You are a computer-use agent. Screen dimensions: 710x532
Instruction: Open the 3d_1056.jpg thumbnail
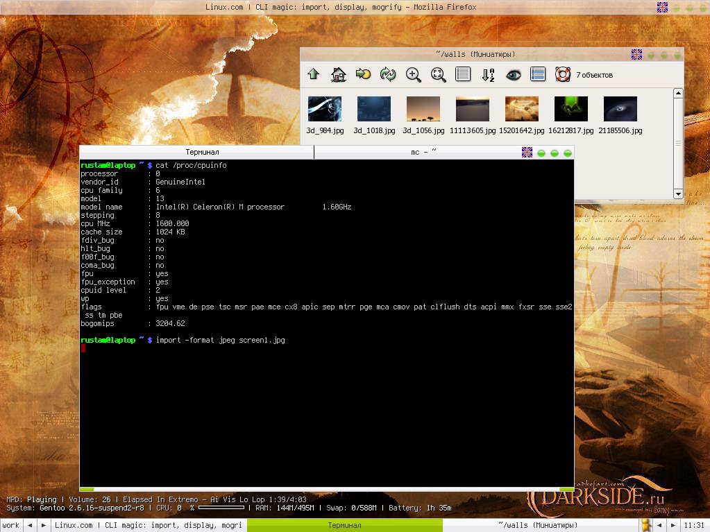tap(423, 110)
